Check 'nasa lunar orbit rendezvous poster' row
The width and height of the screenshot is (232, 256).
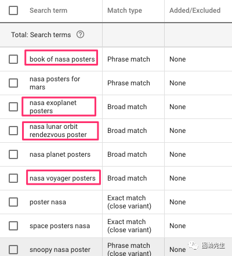coord(13,131)
